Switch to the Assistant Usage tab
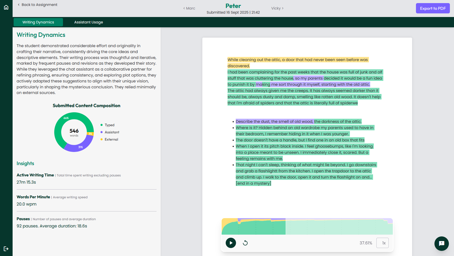Viewport: 454px width, 256px height. click(x=88, y=22)
